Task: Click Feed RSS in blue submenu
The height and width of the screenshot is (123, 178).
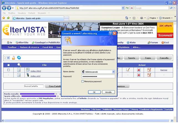Action: click(x=48, y=47)
